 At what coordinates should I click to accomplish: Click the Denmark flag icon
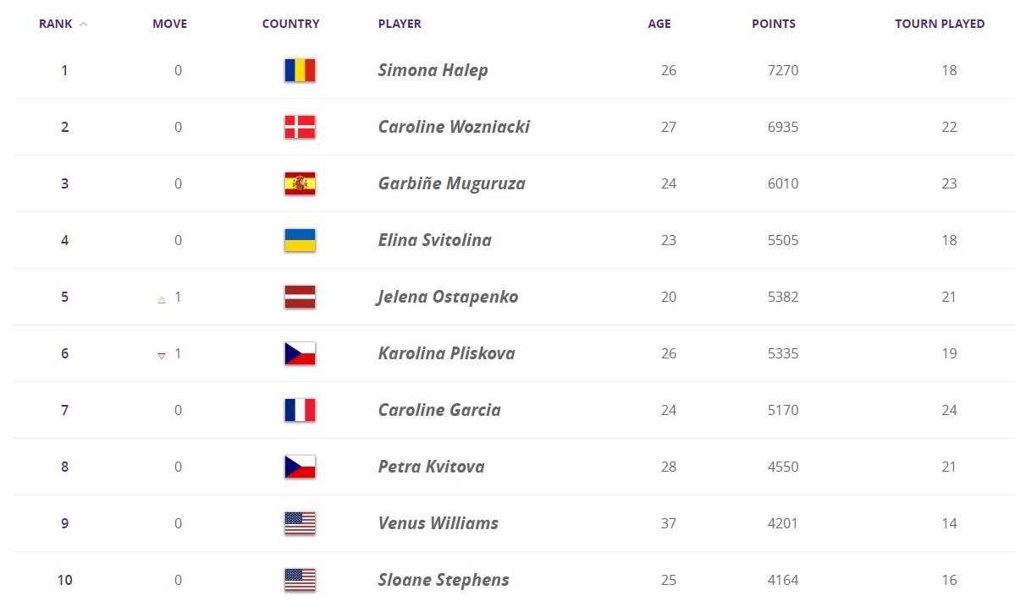300,127
